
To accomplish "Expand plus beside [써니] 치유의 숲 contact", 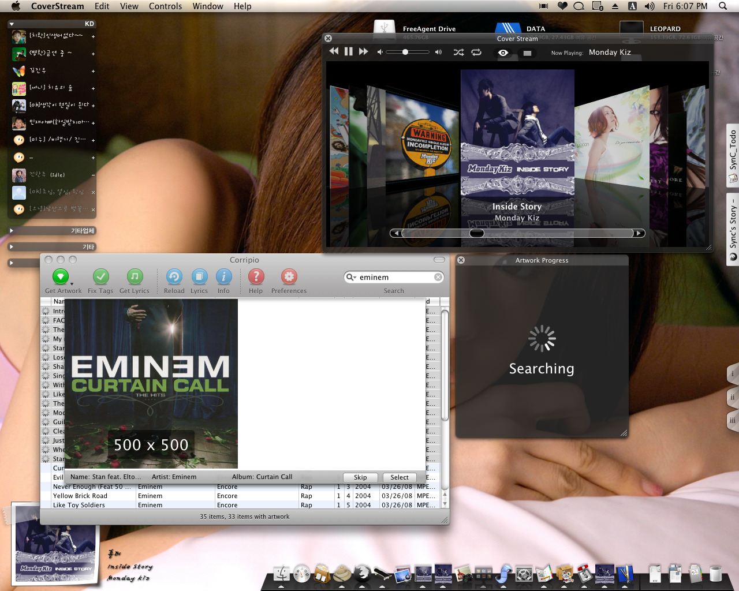I will click(x=93, y=88).
